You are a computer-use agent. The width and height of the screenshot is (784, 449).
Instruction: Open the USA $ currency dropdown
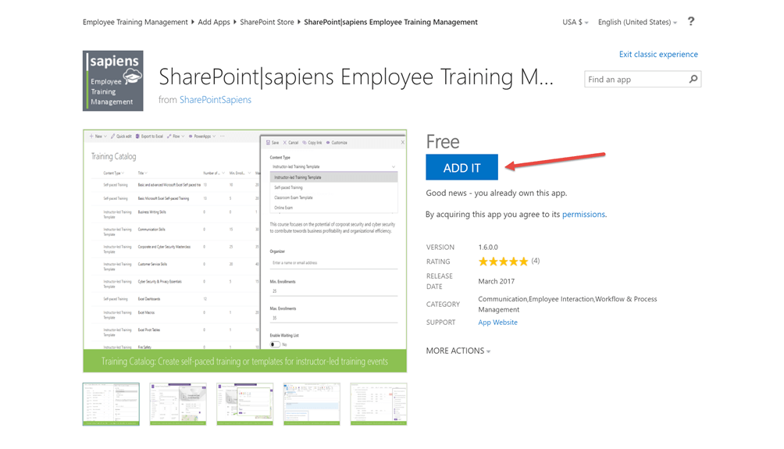point(576,23)
